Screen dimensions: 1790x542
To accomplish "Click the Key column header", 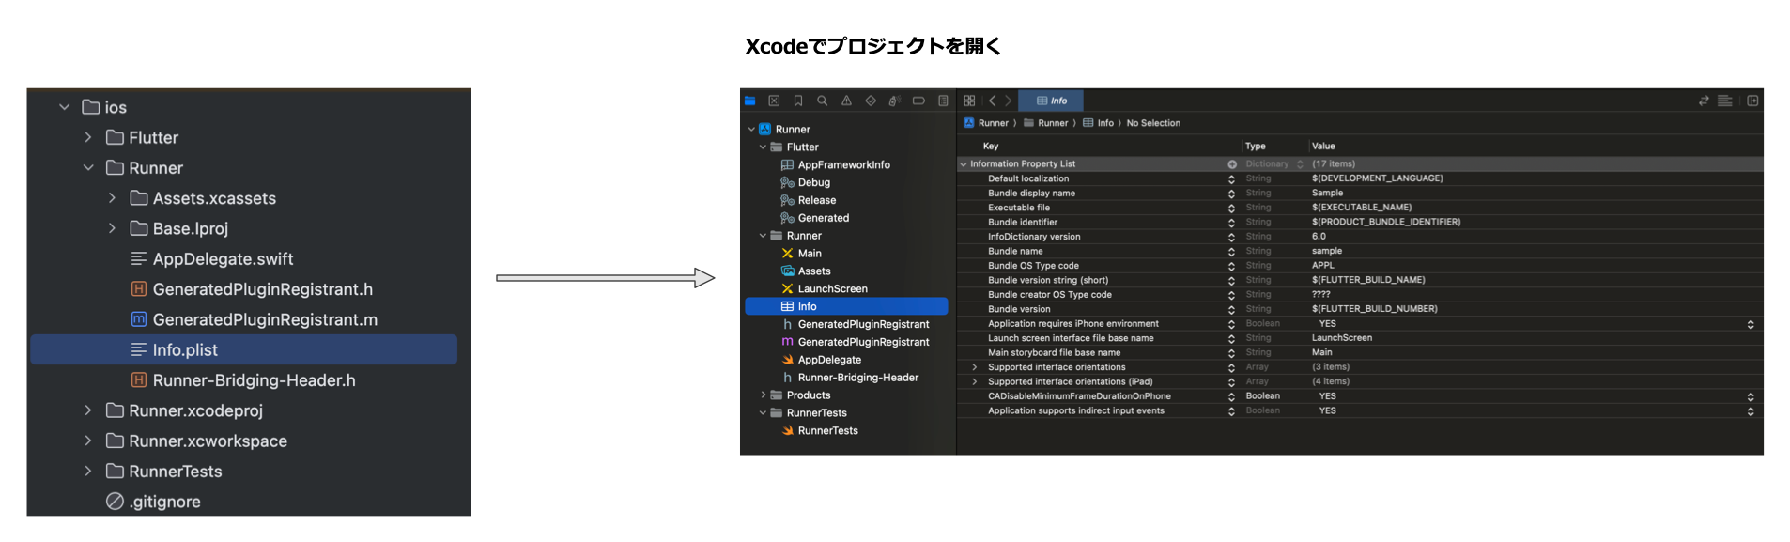I will [991, 147].
